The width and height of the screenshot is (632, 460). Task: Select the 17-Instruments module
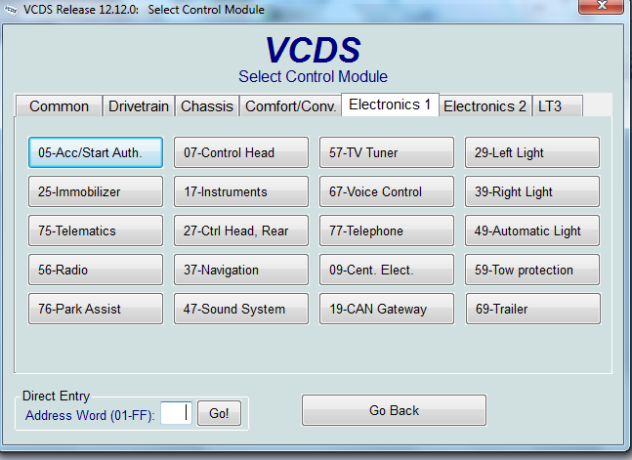(x=241, y=191)
